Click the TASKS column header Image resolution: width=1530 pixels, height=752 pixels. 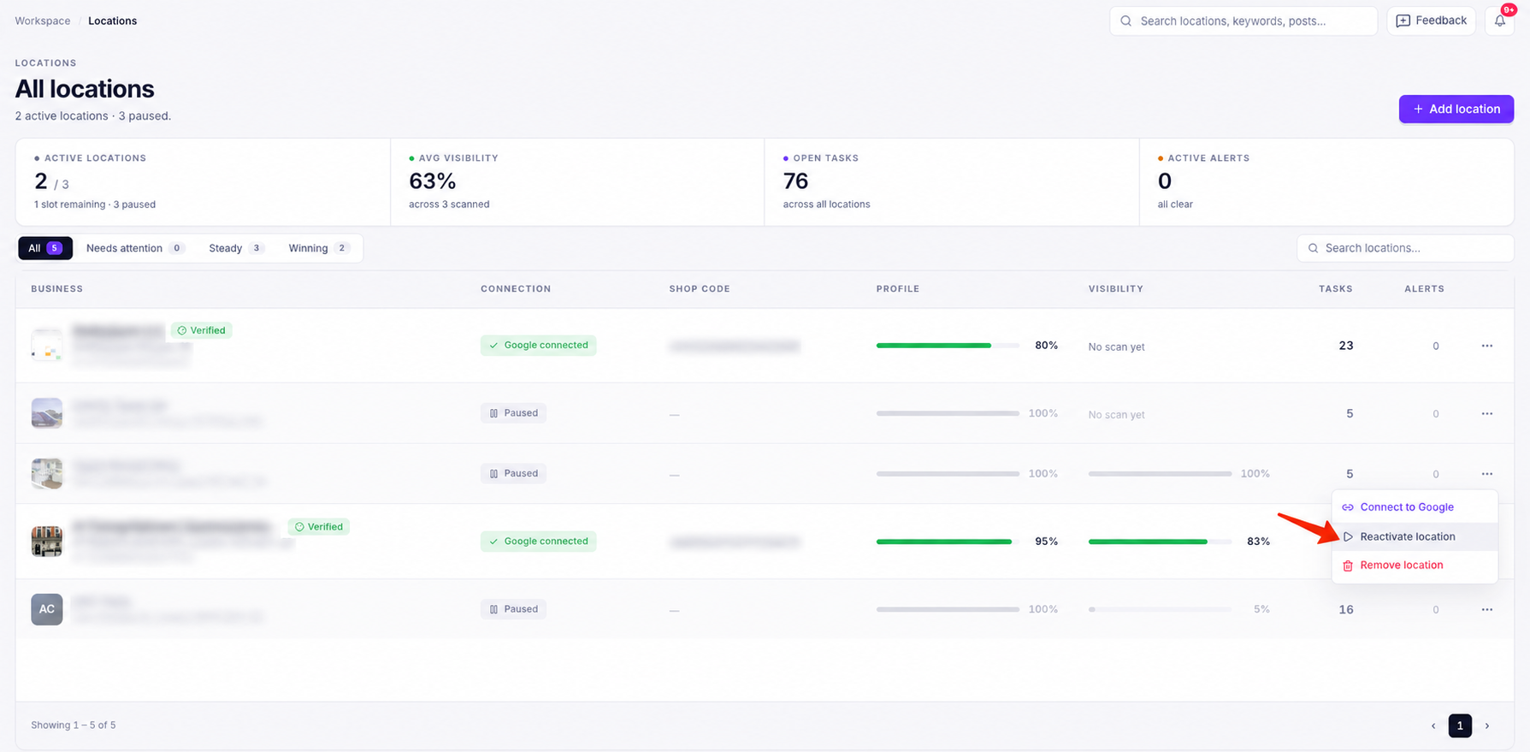(1336, 289)
